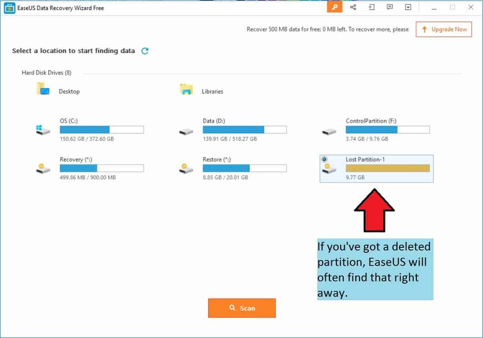Click the import/login icon in title bar
483x338 pixels.
tap(371, 7)
